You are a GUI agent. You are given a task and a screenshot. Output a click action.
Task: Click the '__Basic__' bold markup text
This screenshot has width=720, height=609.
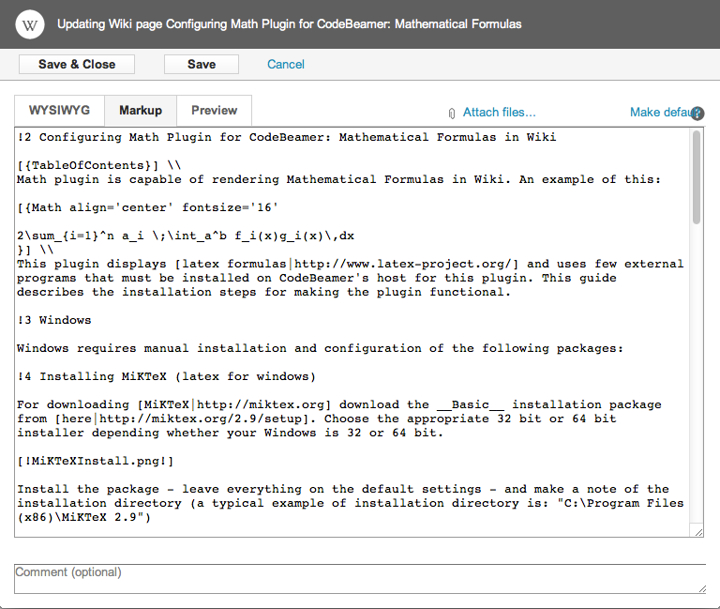471,405
